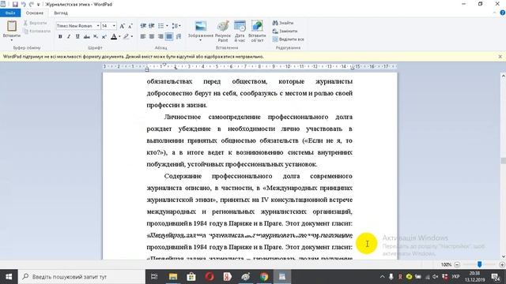Click the bullet list icon
The height and width of the screenshot is (284, 506).
coord(160,26)
